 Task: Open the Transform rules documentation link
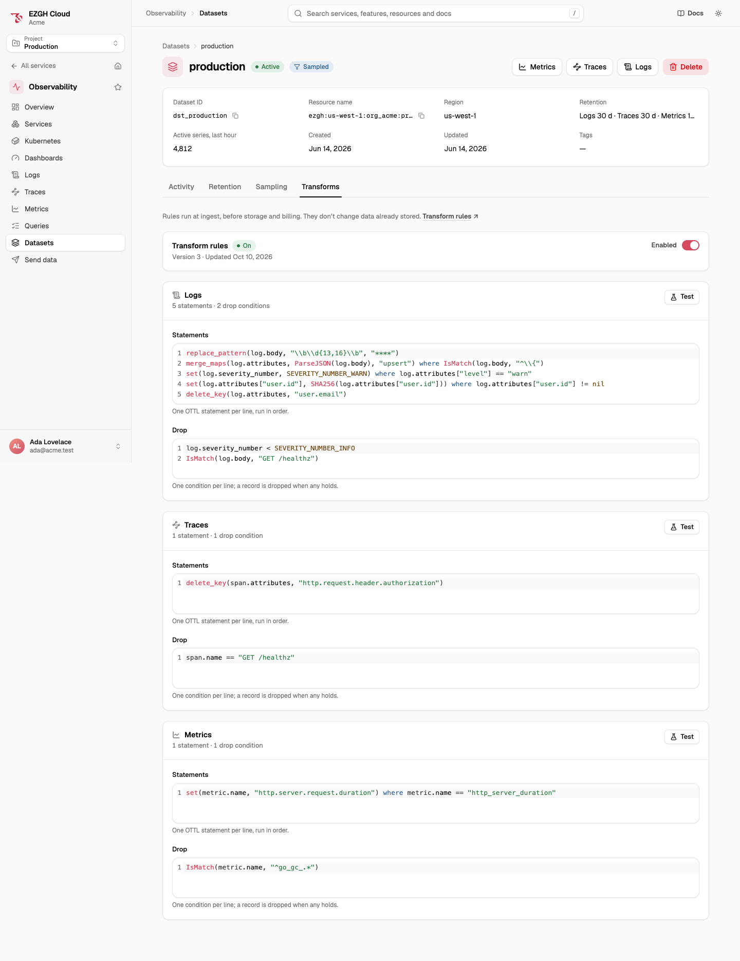[450, 216]
